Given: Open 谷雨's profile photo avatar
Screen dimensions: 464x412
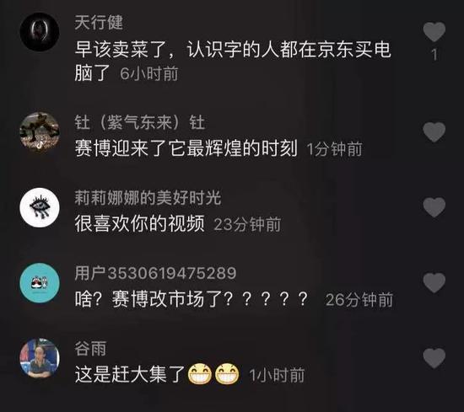Looking at the screenshot, I should coord(40,358).
